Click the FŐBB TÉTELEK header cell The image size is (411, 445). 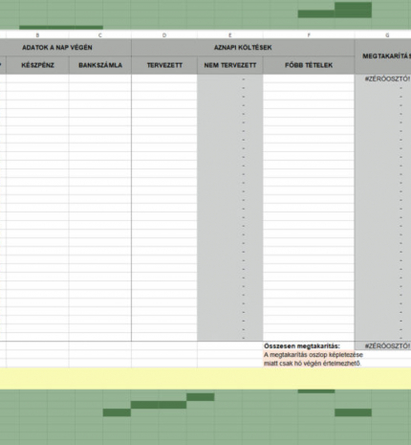click(309, 65)
